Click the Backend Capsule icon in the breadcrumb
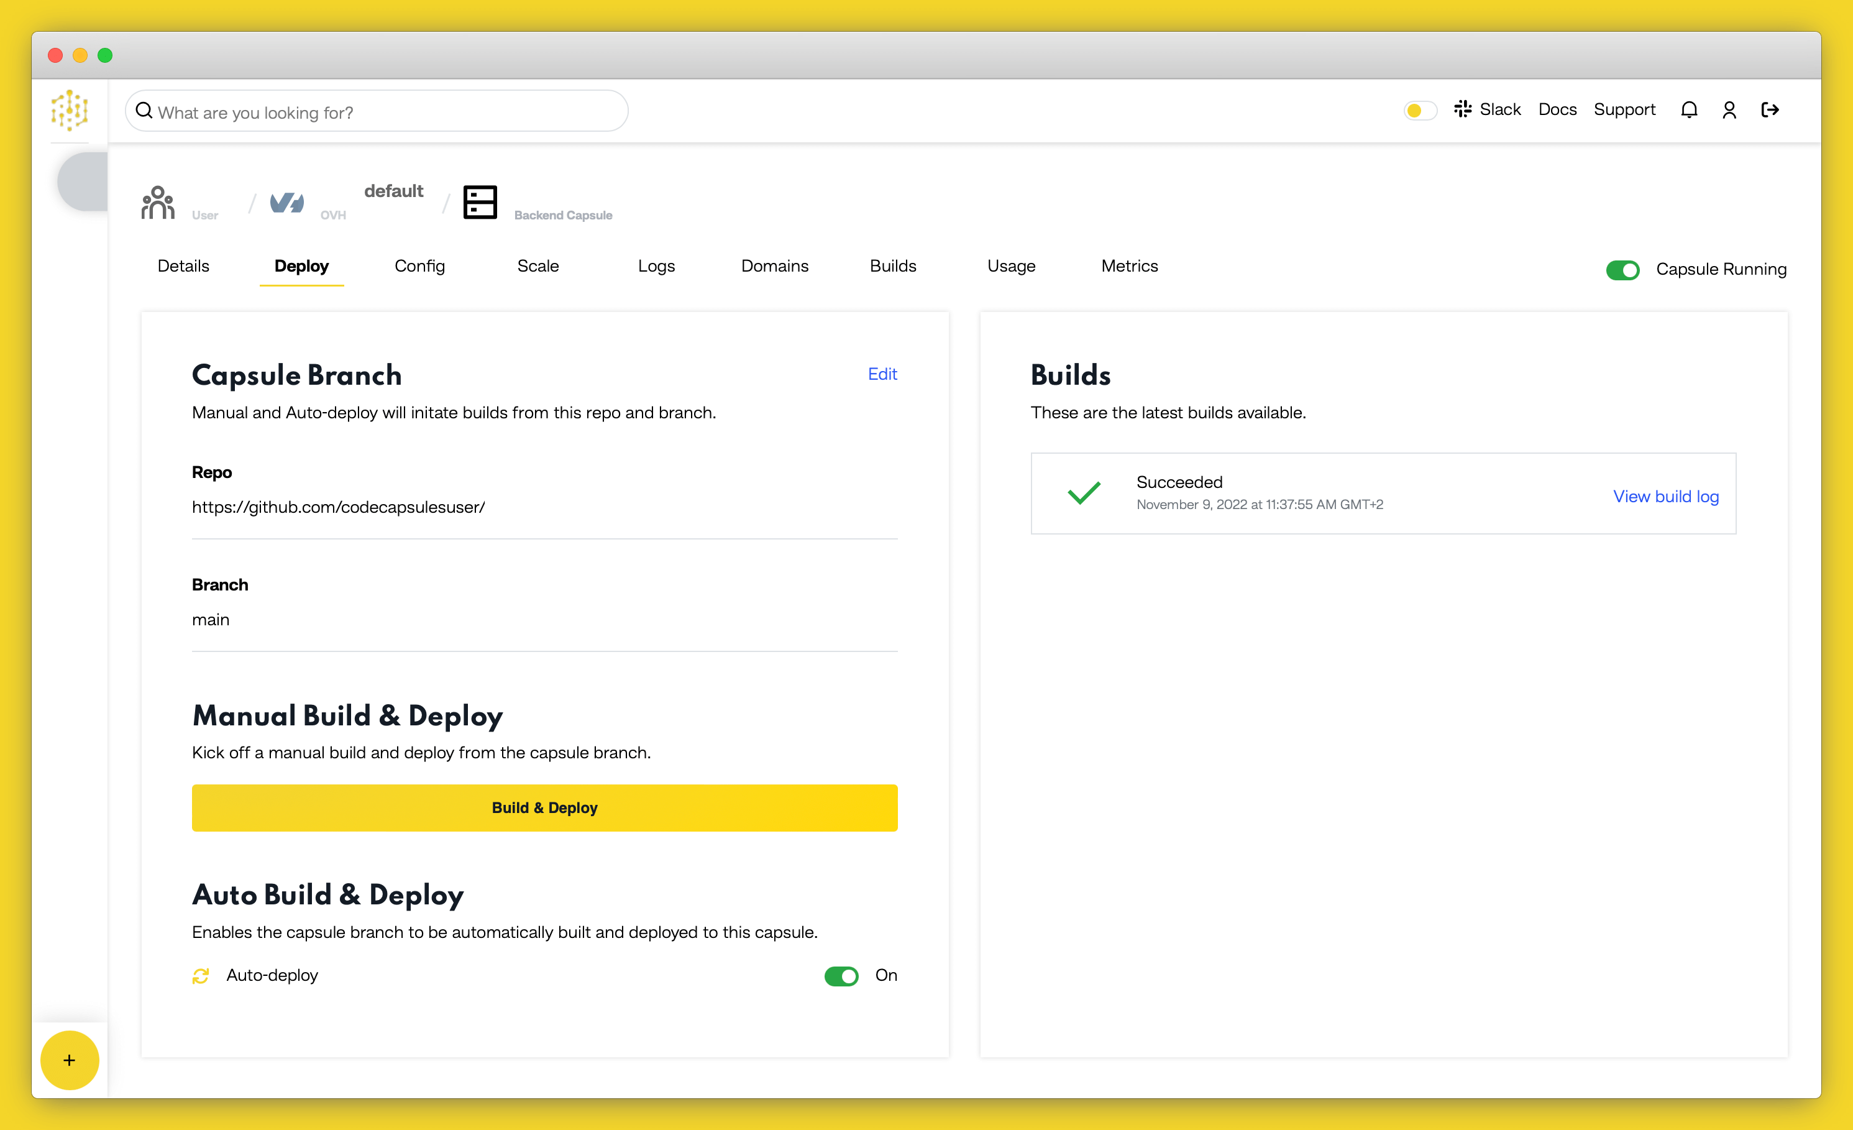The height and width of the screenshot is (1130, 1853). pos(480,201)
